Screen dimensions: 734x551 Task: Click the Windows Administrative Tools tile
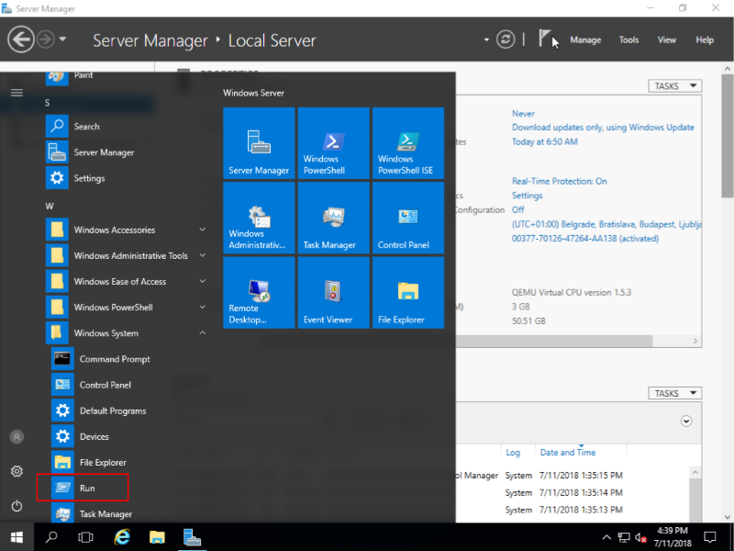point(259,218)
